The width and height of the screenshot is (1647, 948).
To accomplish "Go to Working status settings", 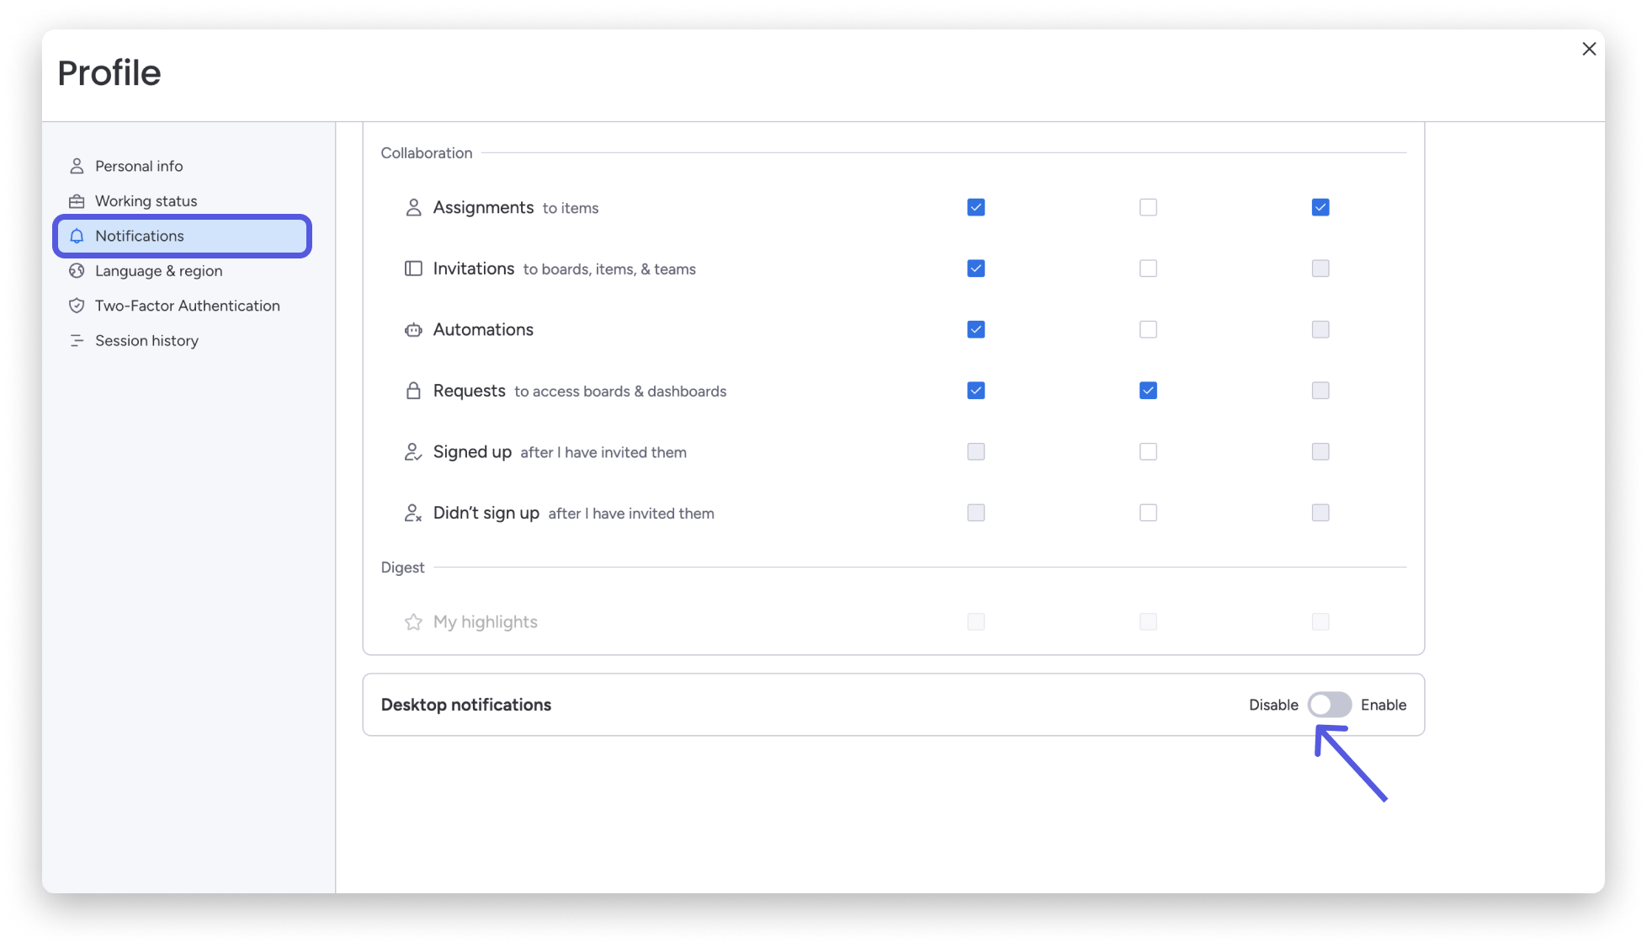I will tap(146, 200).
